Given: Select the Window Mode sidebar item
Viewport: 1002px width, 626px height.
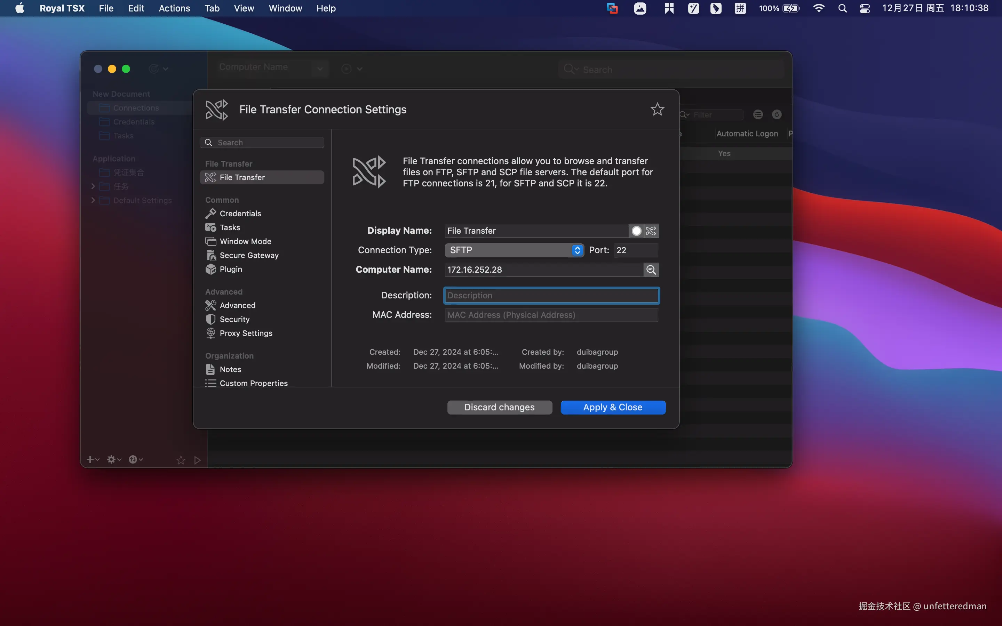Looking at the screenshot, I should click(x=245, y=241).
